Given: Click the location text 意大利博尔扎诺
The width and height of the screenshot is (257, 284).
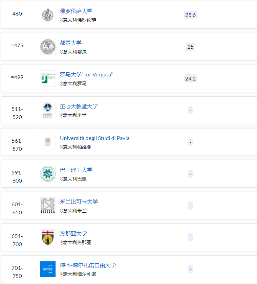Looking at the screenshot, I should click(80, 275).
